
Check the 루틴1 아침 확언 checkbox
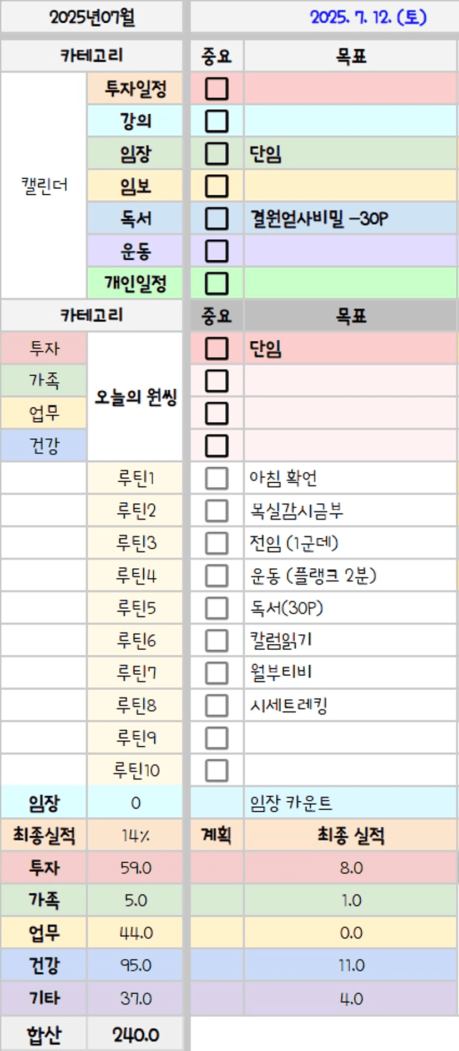coord(216,478)
